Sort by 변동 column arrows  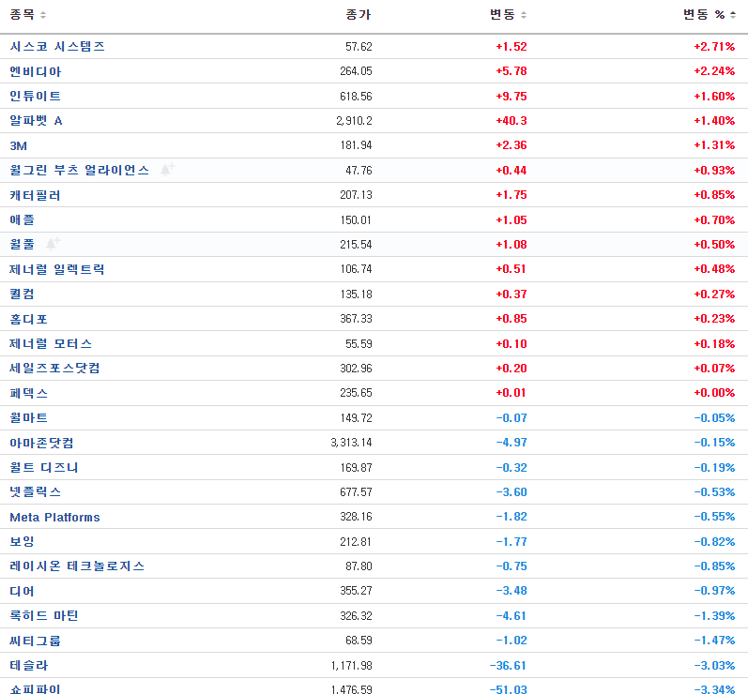tap(524, 15)
